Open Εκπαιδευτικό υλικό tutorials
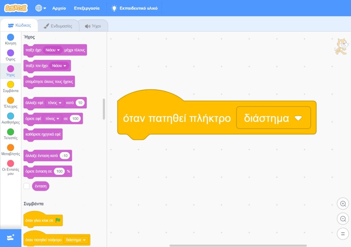The height and width of the screenshot is (247, 351). (134, 8)
